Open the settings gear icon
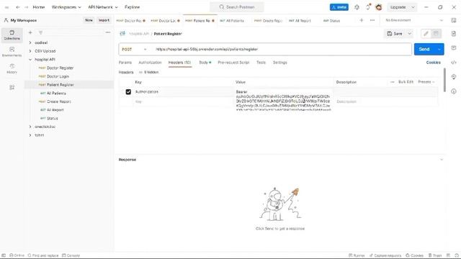Viewport: 461px width, 259px height. (x=357, y=7)
